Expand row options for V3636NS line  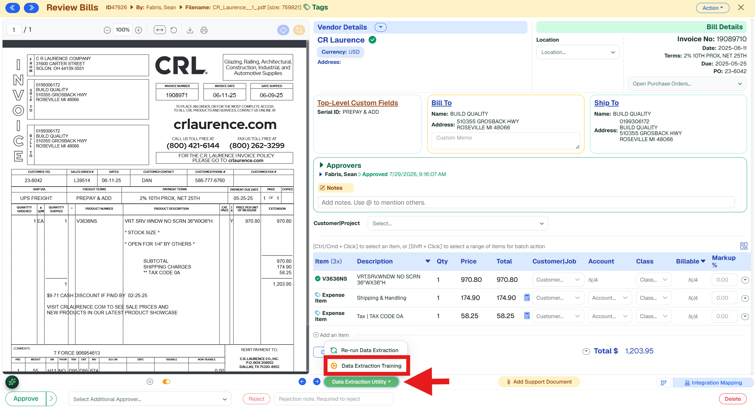coord(745,280)
